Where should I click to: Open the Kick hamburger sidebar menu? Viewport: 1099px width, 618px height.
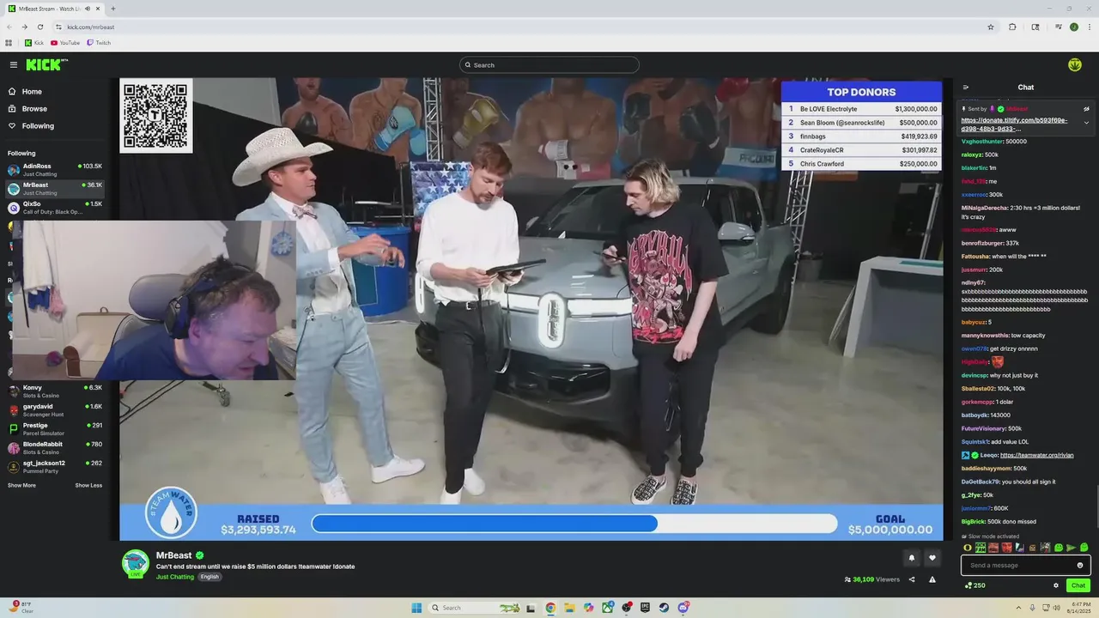14,65
